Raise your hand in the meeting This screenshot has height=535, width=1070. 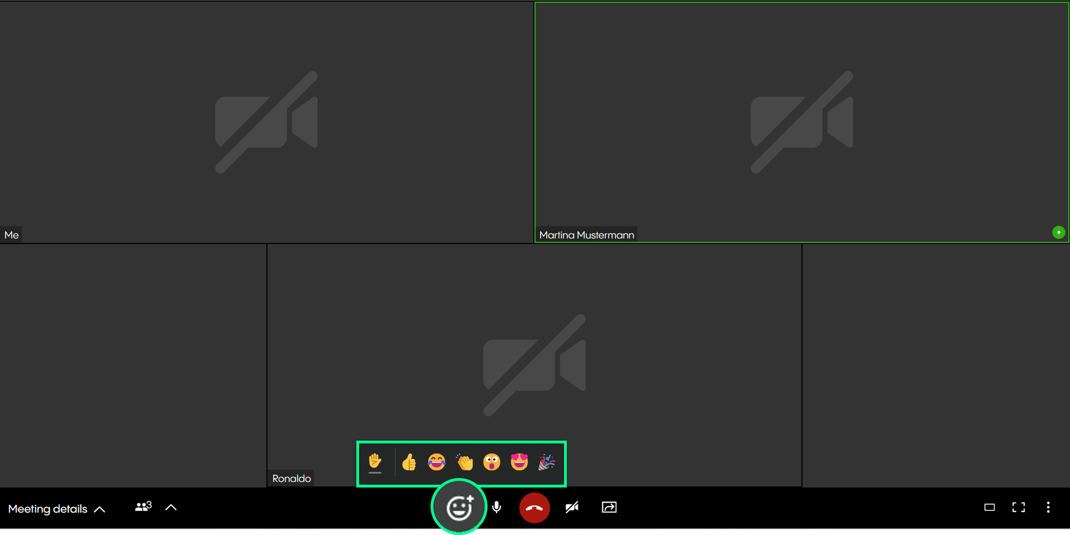click(375, 462)
